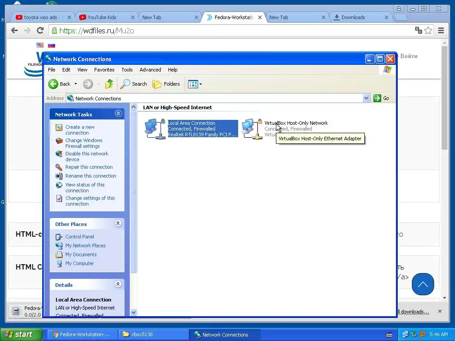Collapse the Details panel
455x341 pixels.
[x=118, y=284]
